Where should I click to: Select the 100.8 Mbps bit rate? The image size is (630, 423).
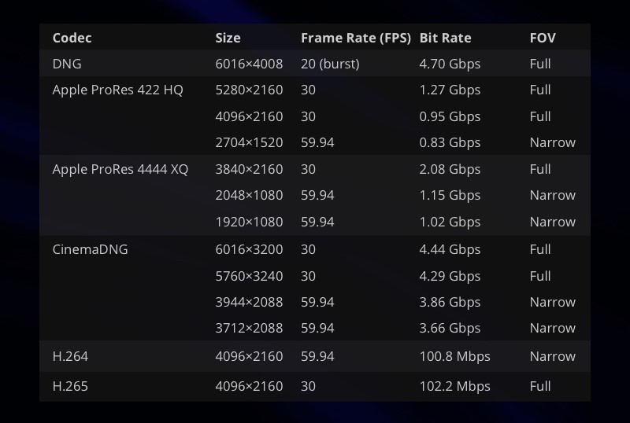coord(454,356)
